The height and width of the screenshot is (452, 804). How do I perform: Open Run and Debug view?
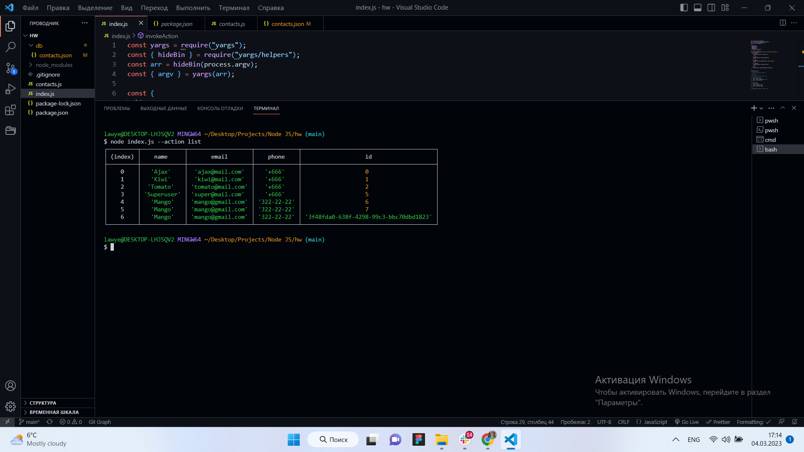point(10,89)
